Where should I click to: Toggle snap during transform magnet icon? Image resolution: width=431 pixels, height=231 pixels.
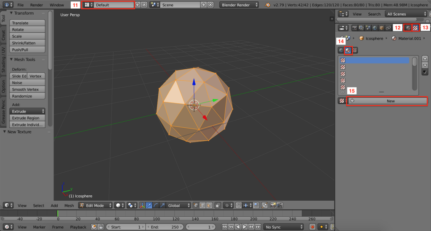[239, 205]
